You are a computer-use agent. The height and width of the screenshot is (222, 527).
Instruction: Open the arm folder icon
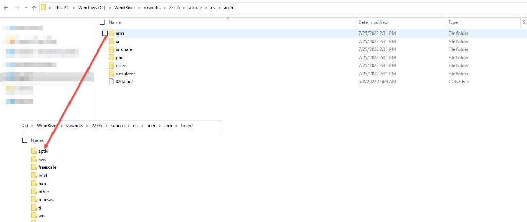coord(112,33)
